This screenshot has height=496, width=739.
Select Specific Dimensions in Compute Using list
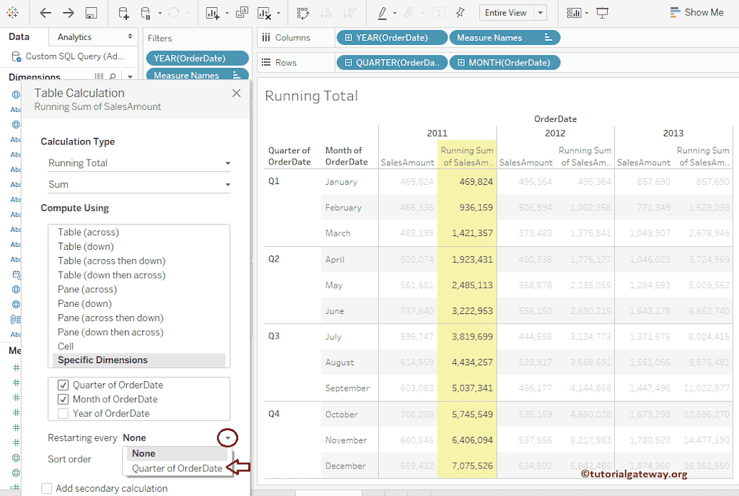point(104,360)
